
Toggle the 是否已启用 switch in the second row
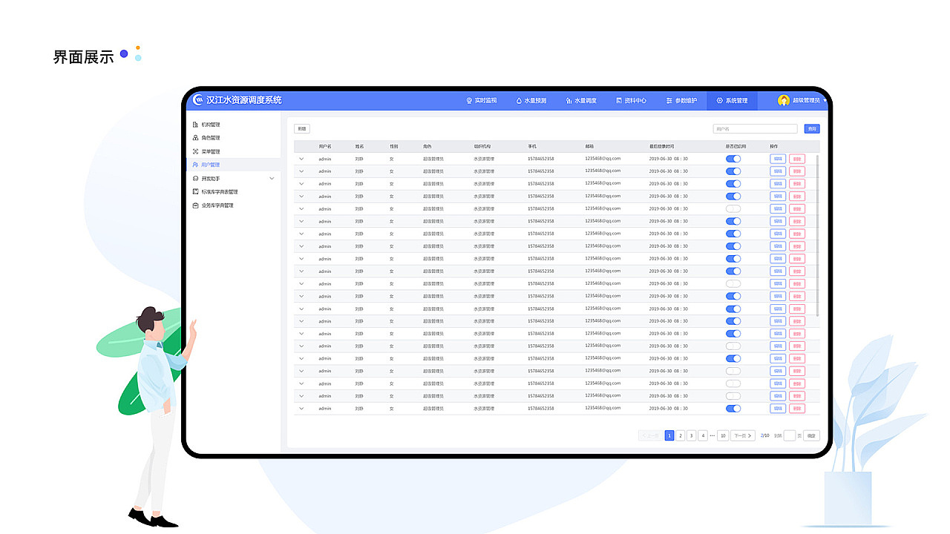(733, 171)
